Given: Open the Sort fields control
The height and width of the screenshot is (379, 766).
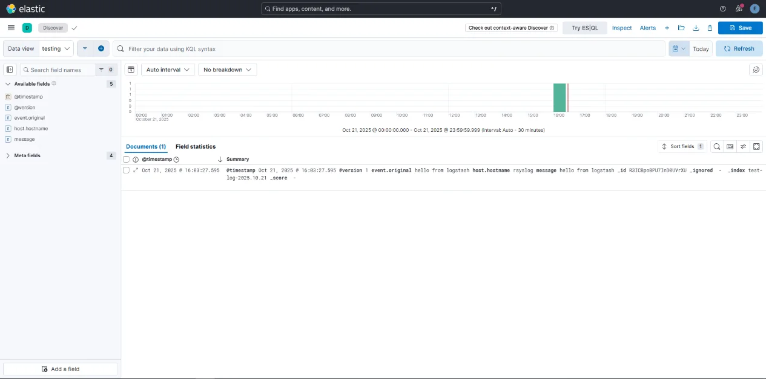Looking at the screenshot, I should pos(682,146).
